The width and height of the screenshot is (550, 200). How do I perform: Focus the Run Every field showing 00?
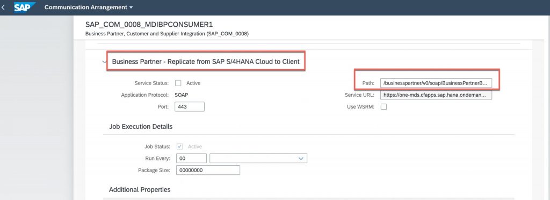pos(192,158)
